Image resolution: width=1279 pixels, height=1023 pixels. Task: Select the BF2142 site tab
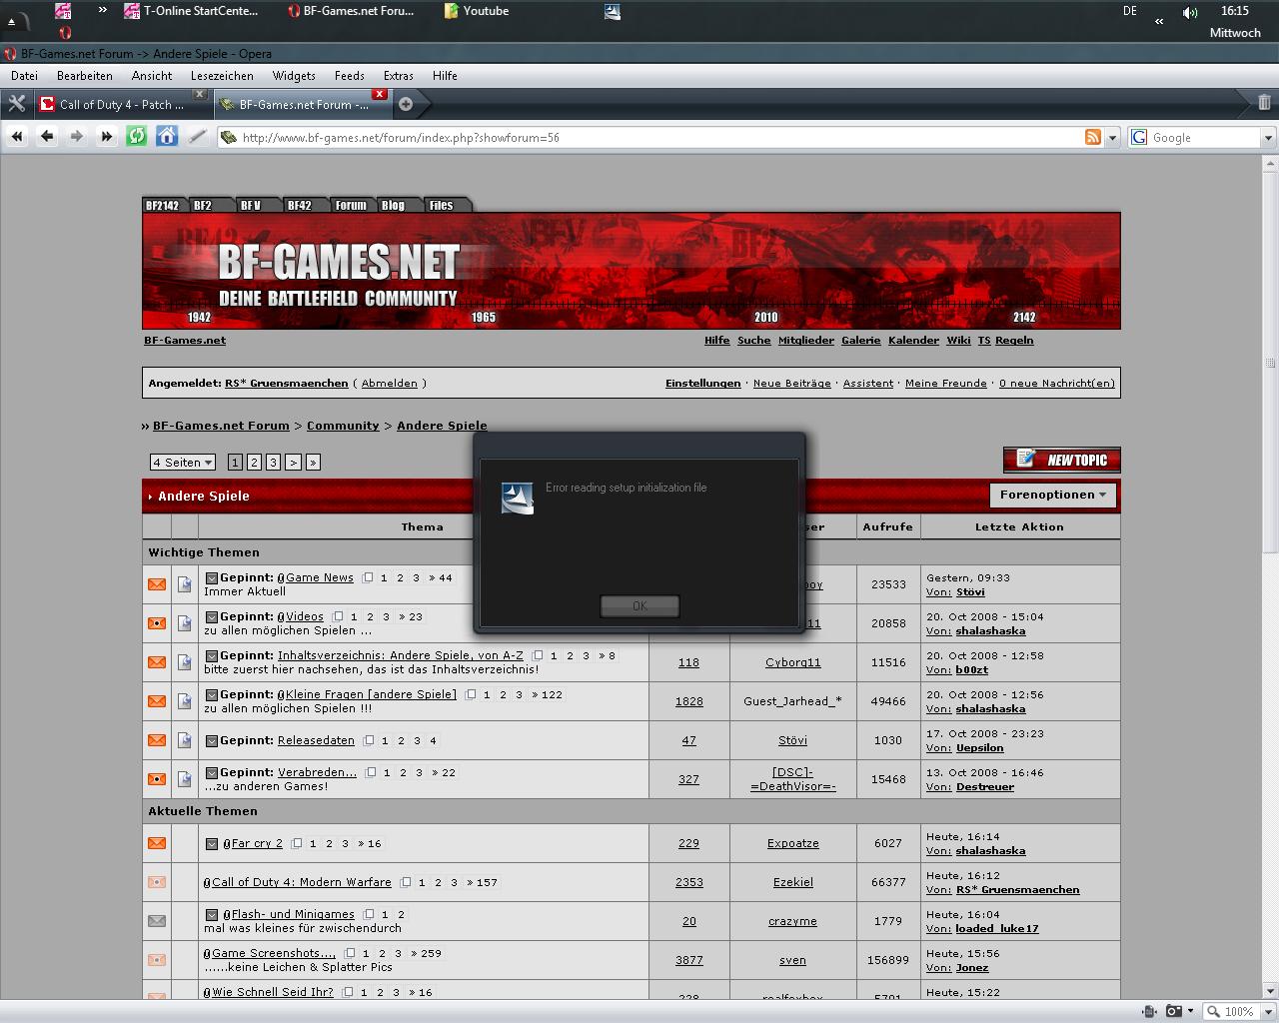coord(162,205)
